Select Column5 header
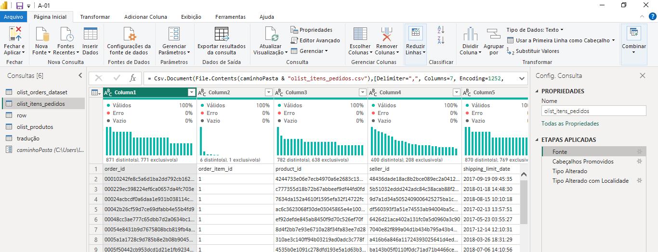This screenshot has height=252, width=658. point(495,92)
